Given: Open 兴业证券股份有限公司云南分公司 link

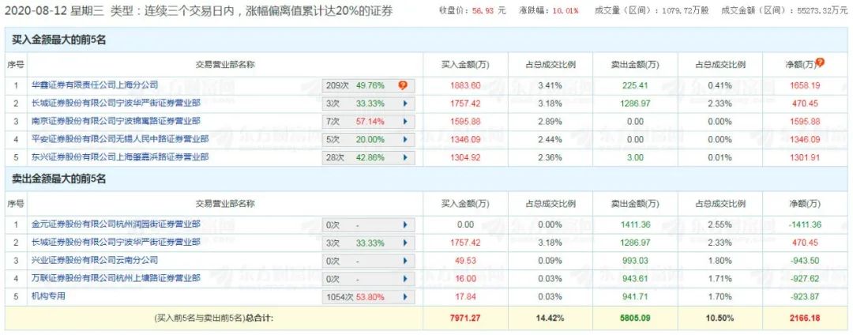Looking at the screenshot, I should (95, 260).
